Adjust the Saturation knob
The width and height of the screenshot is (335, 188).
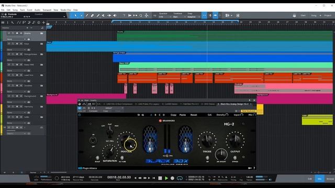[110, 151]
